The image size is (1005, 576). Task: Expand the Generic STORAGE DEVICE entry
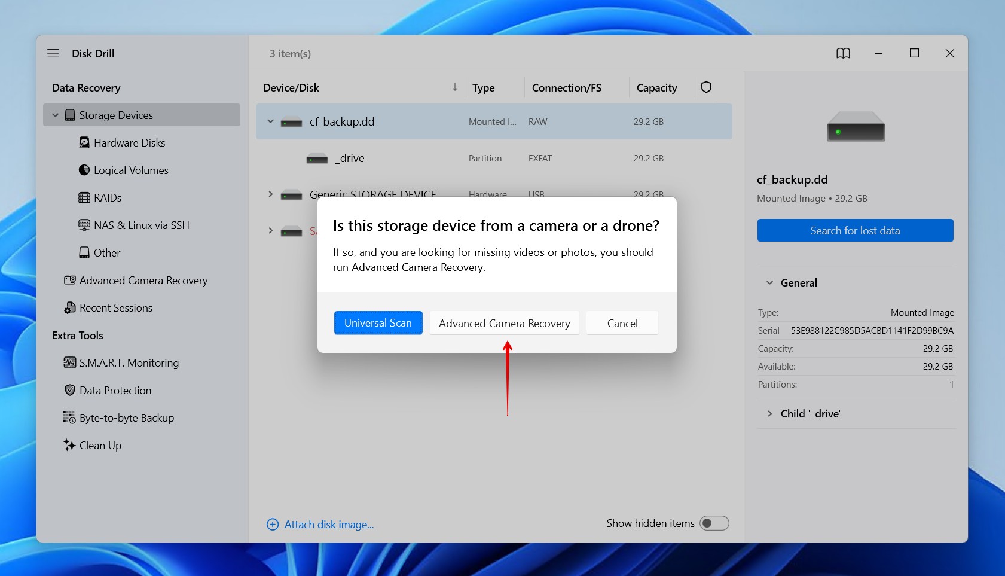[x=270, y=194]
